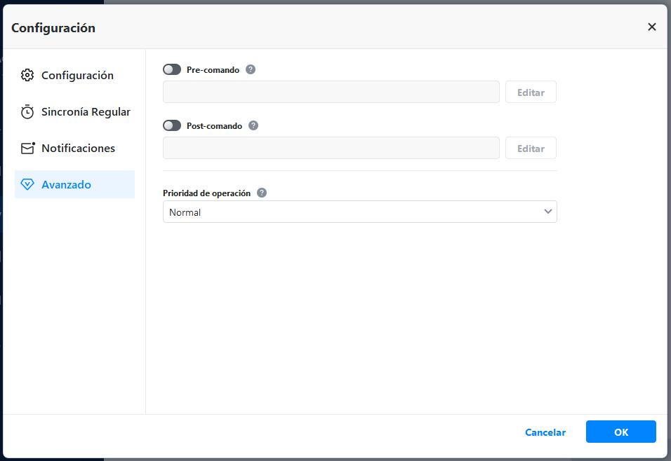Click the help icon next to Pre-comando
Screen dimensions: 671x461
[x=251, y=69]
